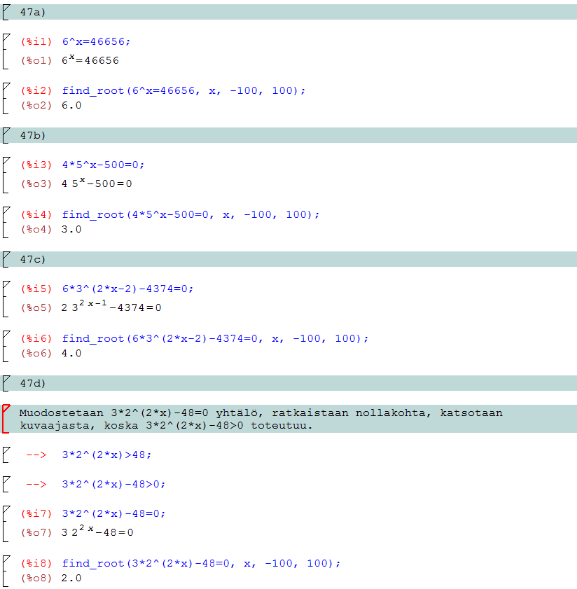Click the --> prompt before 3*2^(2*x)-48>0

click(36, 484)
